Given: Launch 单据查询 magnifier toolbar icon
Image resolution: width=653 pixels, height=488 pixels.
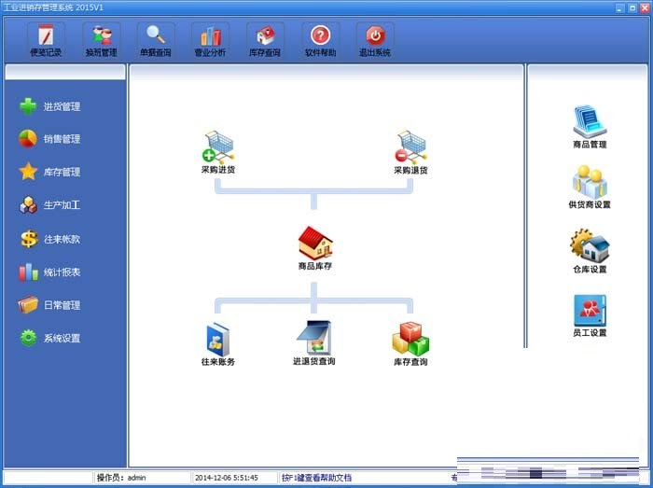Looking at the screenshot, I should coord(156,41).
